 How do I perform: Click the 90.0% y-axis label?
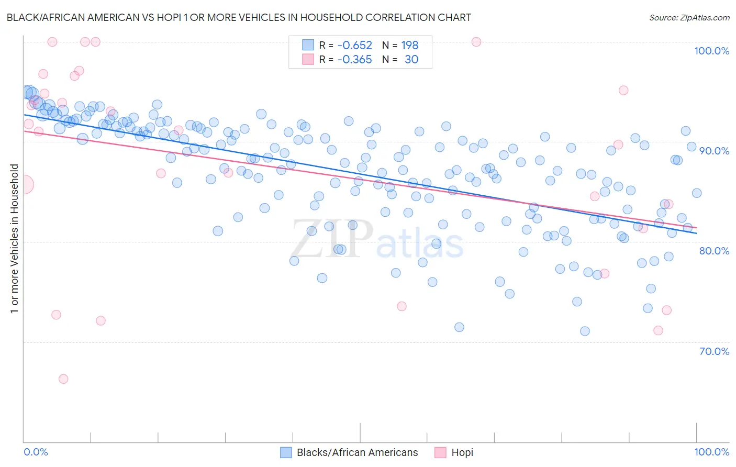point(714,151)
